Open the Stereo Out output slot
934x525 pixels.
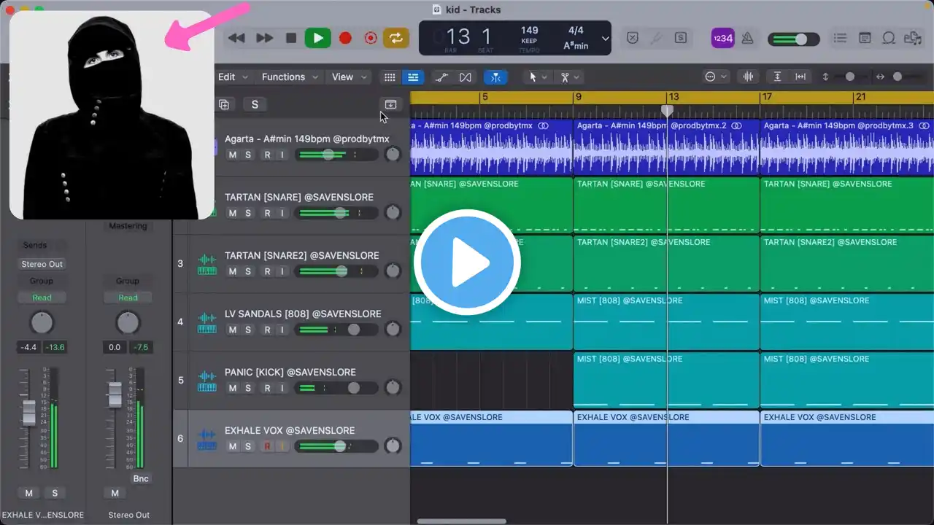[x=42, y=264]
